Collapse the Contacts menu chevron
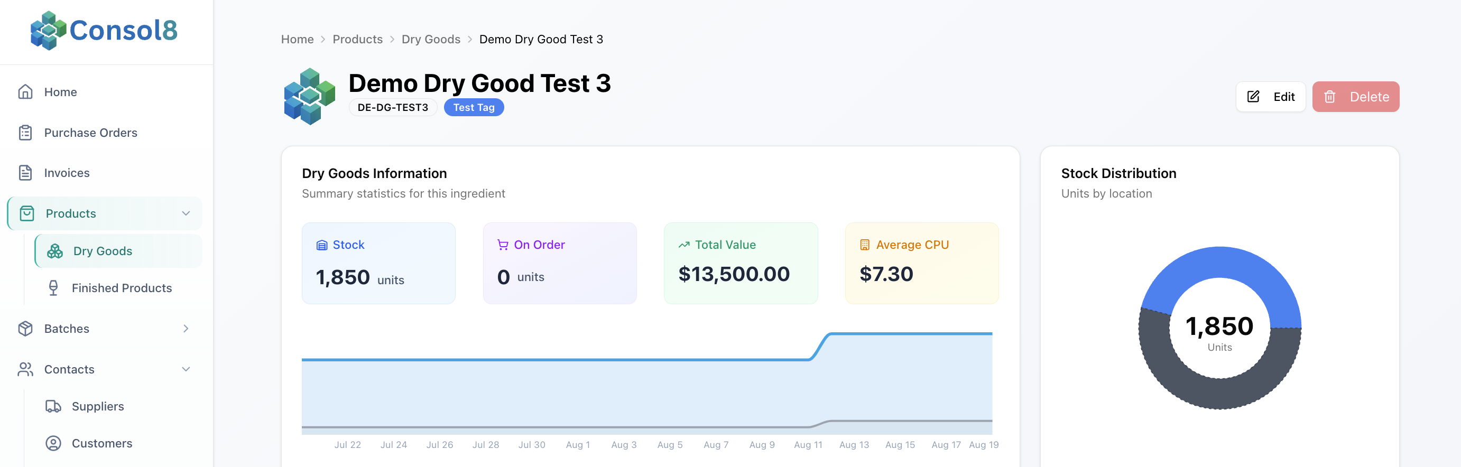1461x467 pixels. tap(186, 369)
